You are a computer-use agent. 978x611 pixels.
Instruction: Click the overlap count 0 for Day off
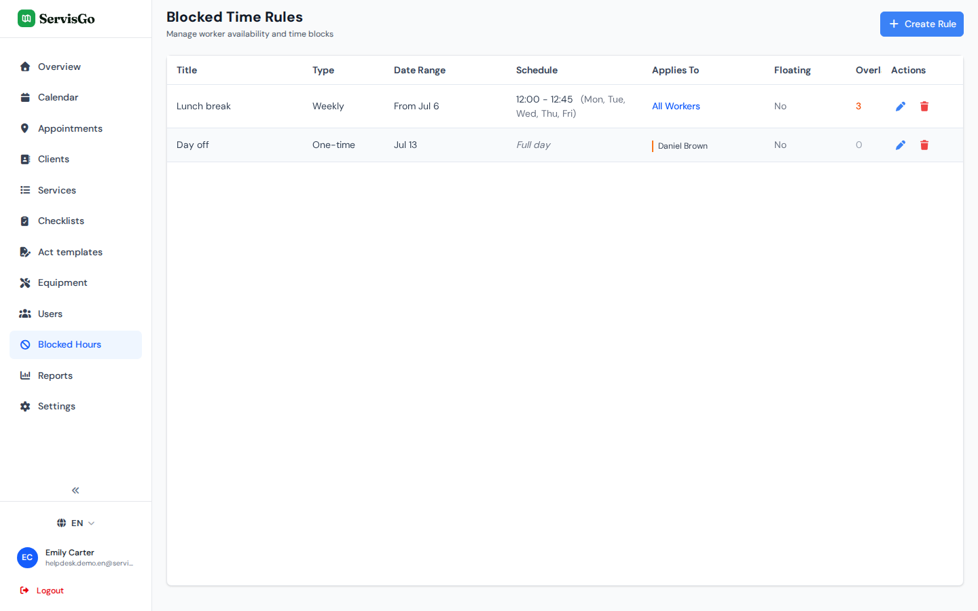click(858, 145)
